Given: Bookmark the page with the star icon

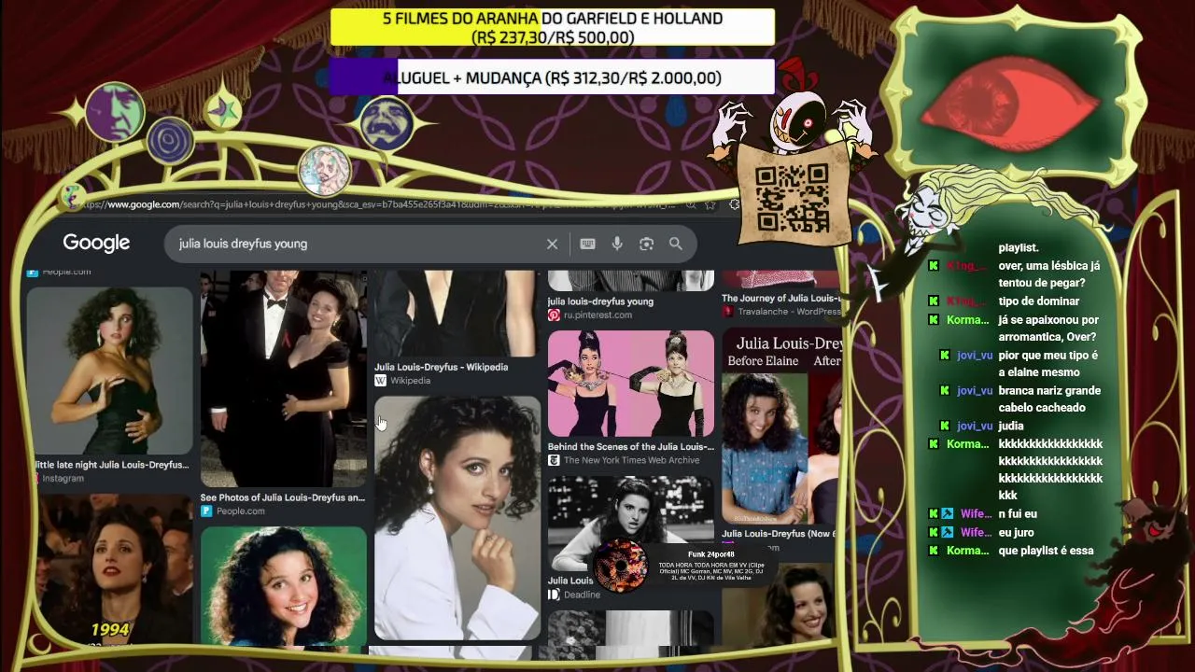Looking at the screenshot, I should coord(710,204).
